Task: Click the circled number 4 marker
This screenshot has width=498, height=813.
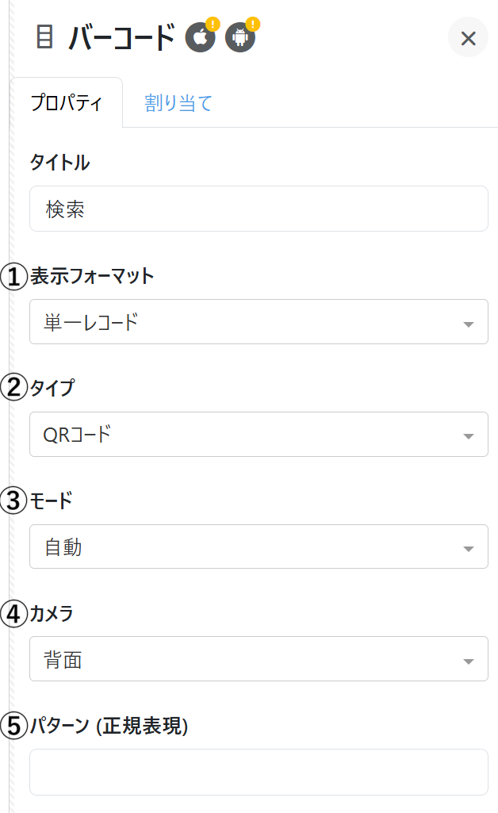Action: [14, 614]
